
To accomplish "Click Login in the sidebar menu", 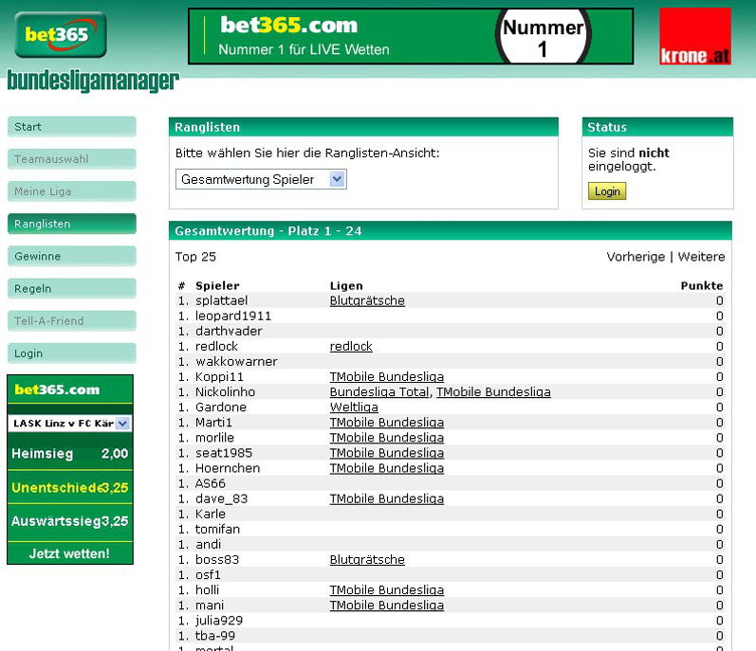I will pyautogui.click(x=72, y=353).
